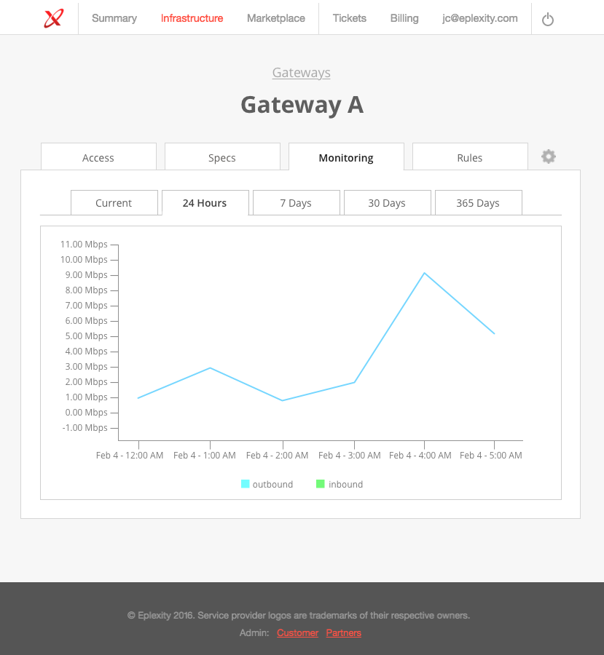Open the Billing page
The height and width of the screenshot is (655, 604).
(x=404, y=18)
